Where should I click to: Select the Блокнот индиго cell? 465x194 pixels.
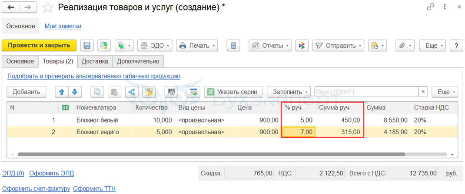coord(103,132)
